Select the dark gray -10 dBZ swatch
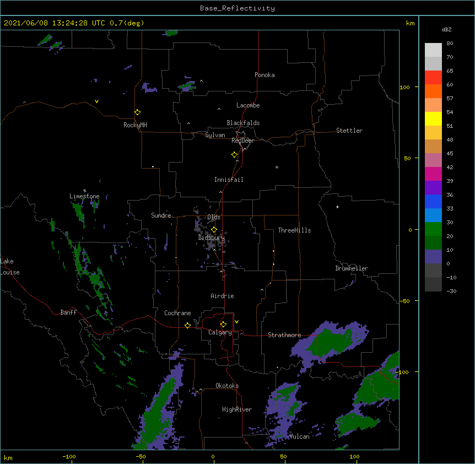This screenshot has height=464, width=475. (433, 284)
